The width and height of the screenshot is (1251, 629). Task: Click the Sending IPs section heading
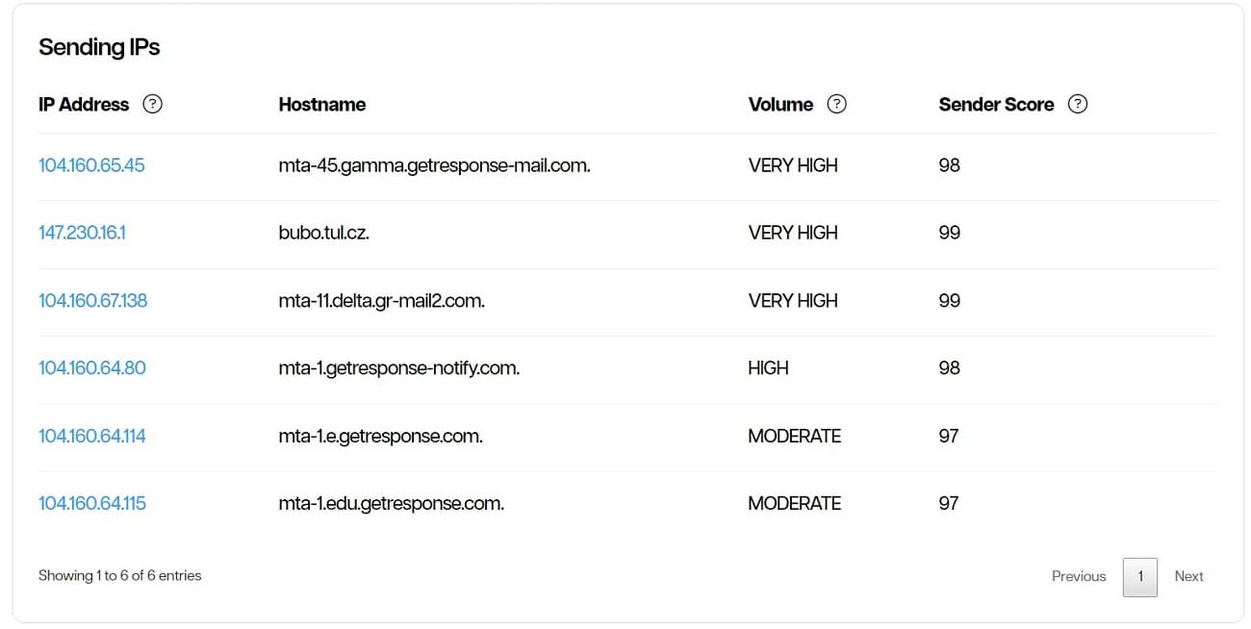pyautogui.click(x=99, y=46)
